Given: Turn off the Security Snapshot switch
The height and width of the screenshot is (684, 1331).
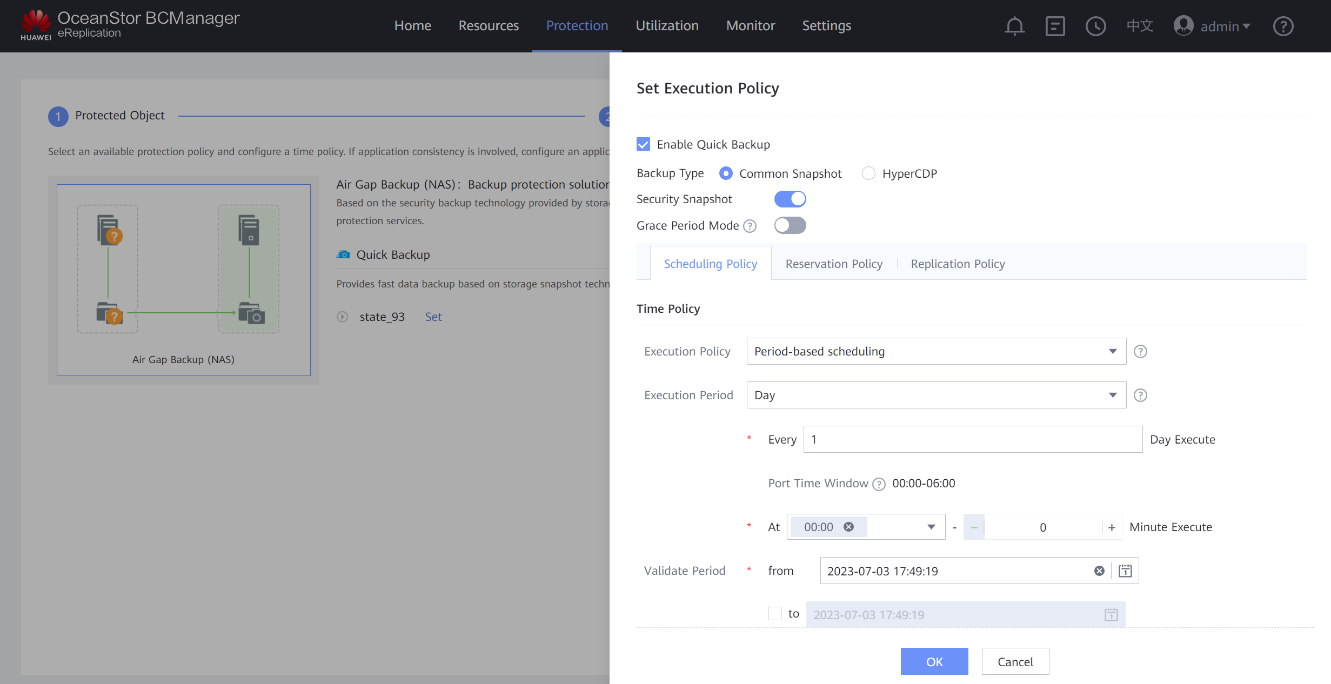Looking at the screenshot, I should (x=790, y=199).
